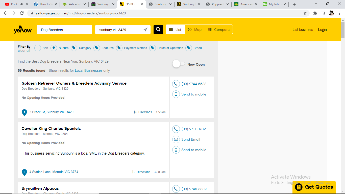Click Send to mobile link for Goldern Retreiver
Screen dimensions: 345x194
(x=194, y=94)
